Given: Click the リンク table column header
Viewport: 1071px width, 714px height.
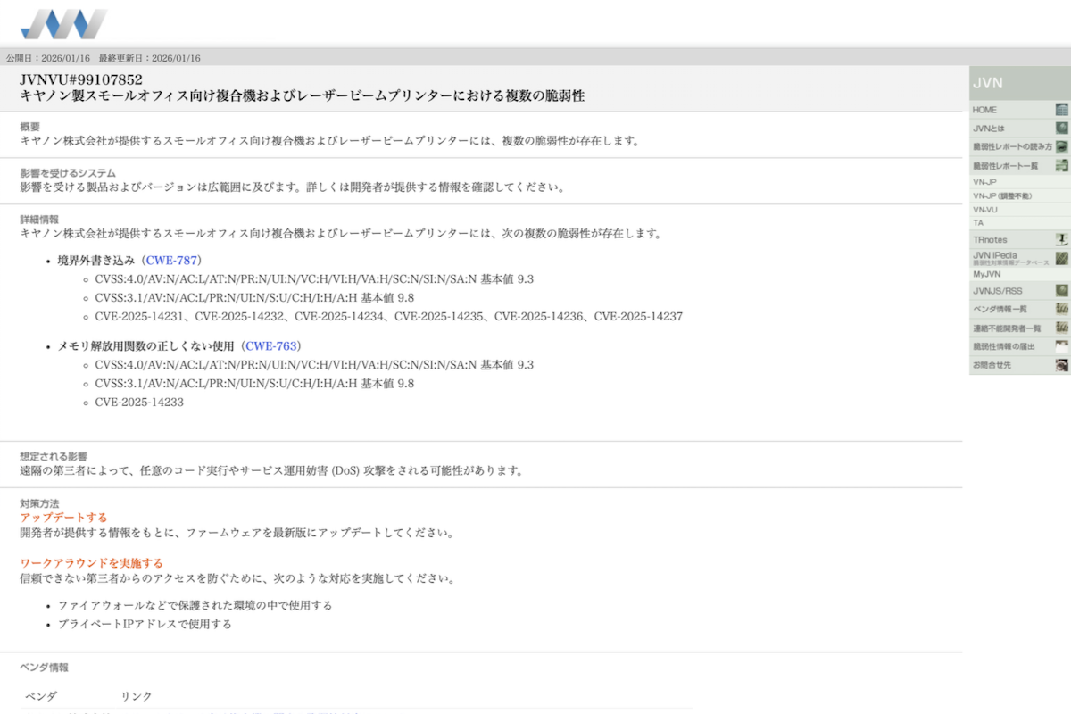Looking at the screenshot, I should (x=137, y=696).
